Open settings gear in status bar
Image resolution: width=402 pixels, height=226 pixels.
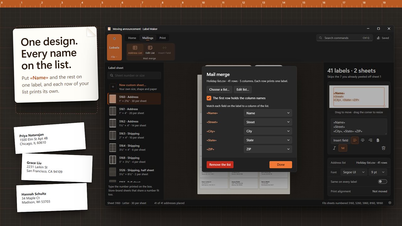(390, 203)
